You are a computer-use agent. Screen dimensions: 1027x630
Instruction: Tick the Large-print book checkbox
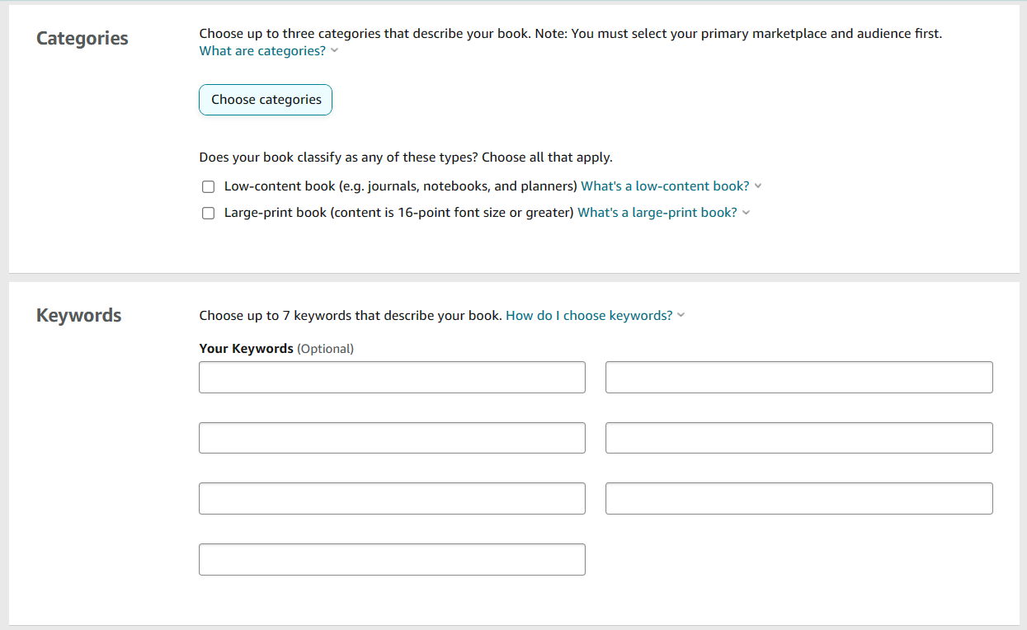[209, 213]
